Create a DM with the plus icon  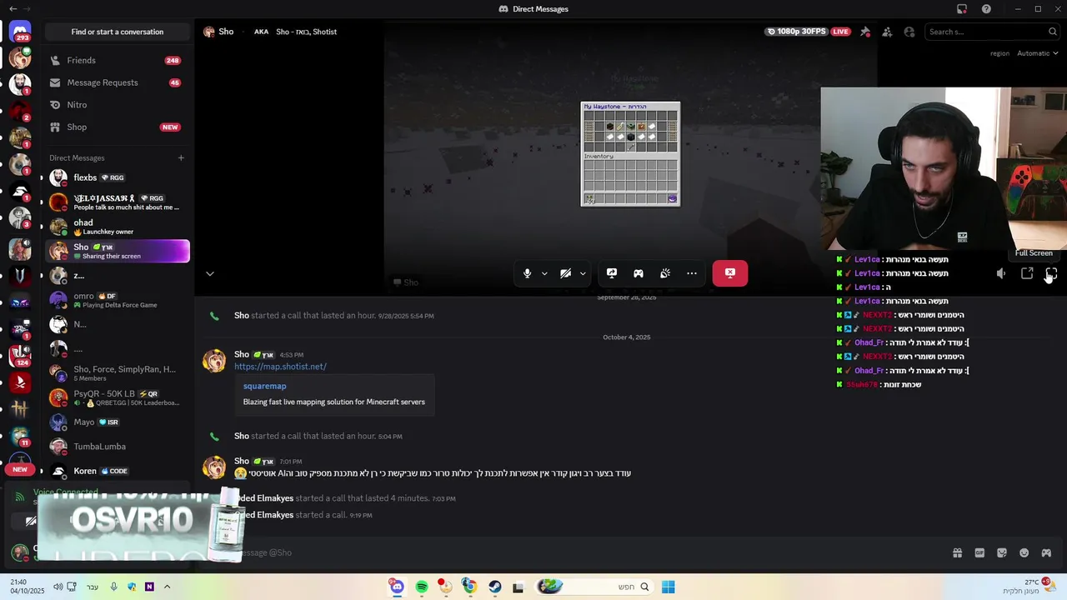pos(181,157)
